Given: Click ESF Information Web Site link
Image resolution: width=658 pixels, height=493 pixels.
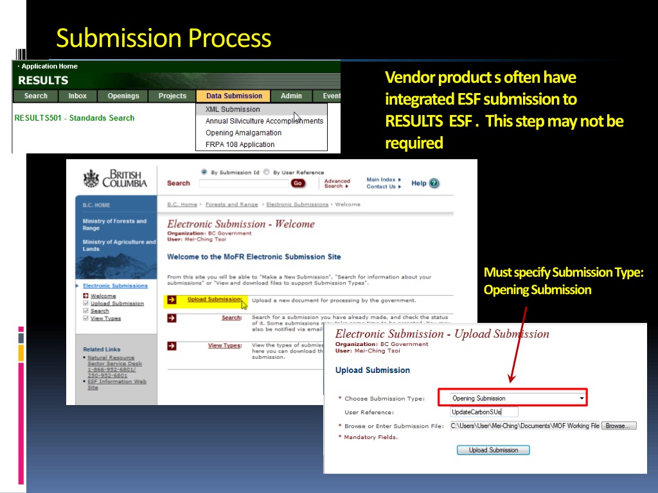Looking at the screenshot, I should click(117, 385).
